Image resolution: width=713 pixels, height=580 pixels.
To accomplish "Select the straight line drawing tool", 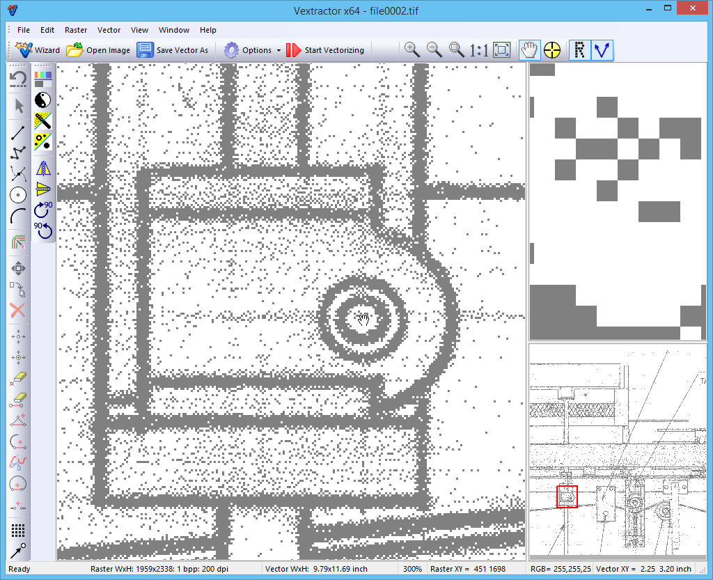I will click(x=19, y=132).
